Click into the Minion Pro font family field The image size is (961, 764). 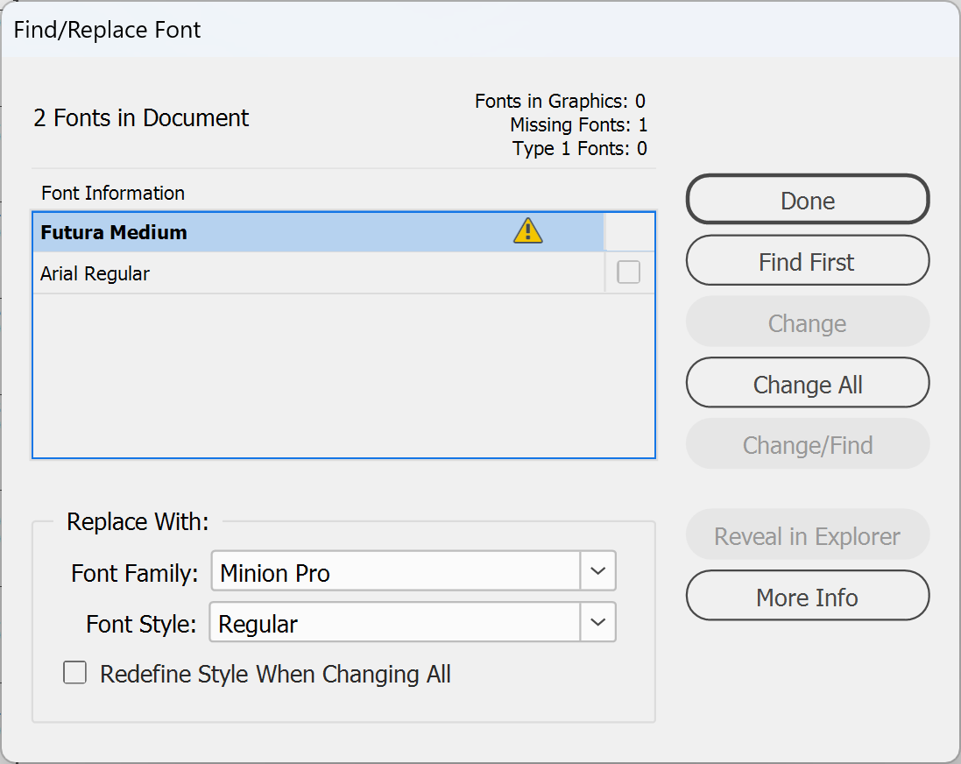tap(395, 571)
